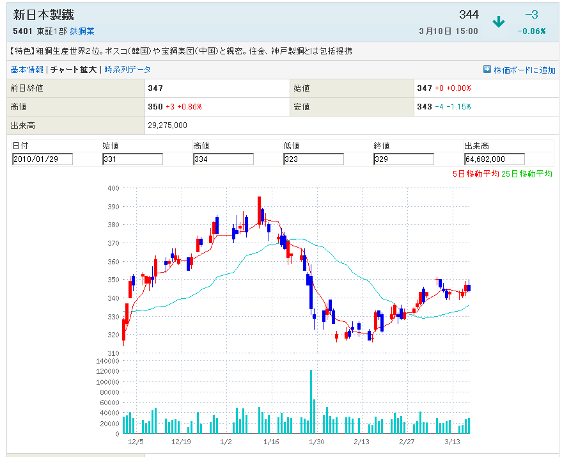Select the チャート拡大 tab
Viewport: 562px width, 457px height.
coord(74,70)
